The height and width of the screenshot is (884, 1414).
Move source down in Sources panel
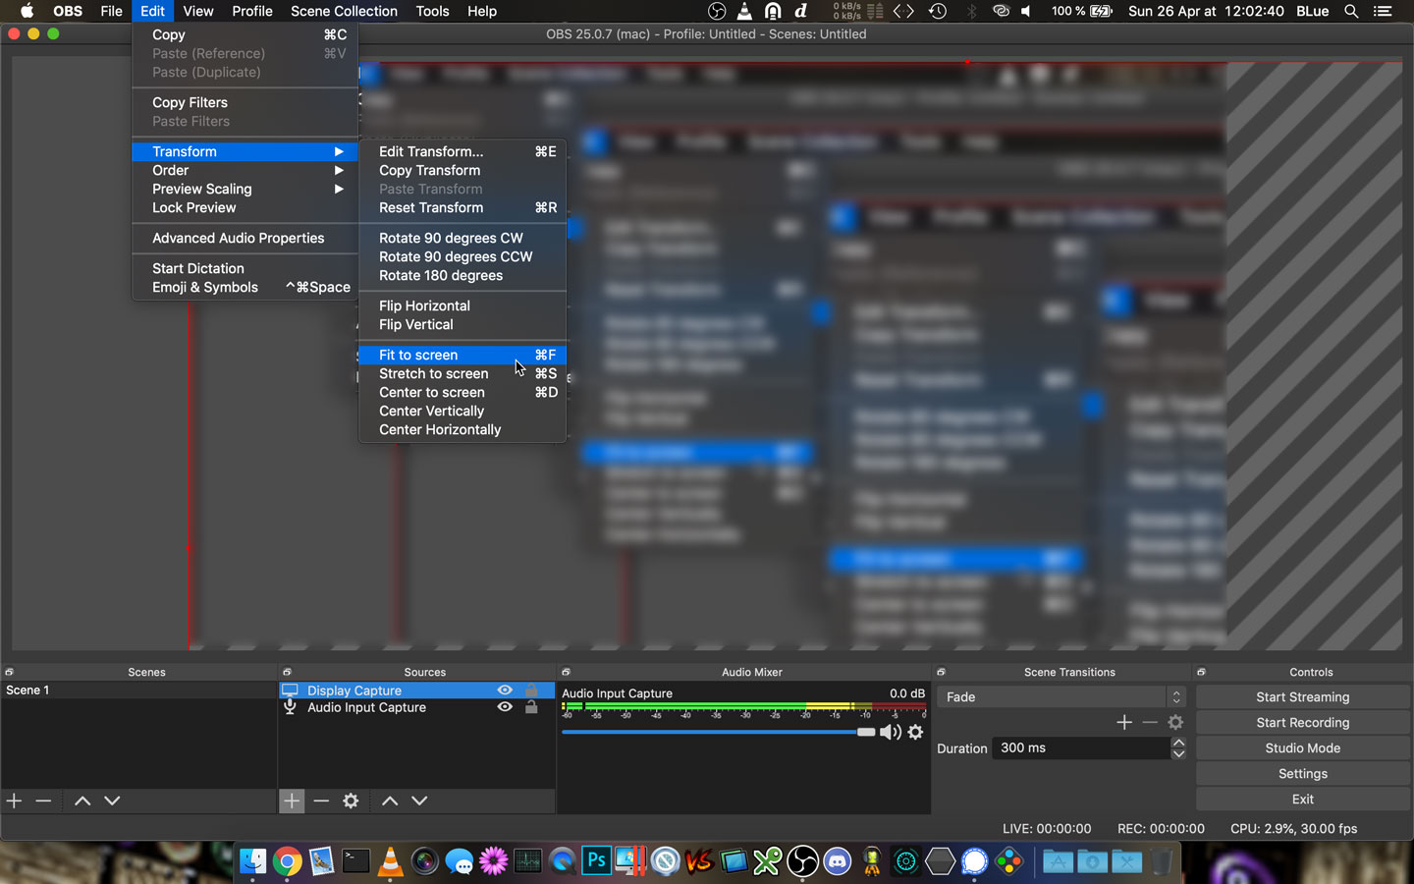(419, 801)
